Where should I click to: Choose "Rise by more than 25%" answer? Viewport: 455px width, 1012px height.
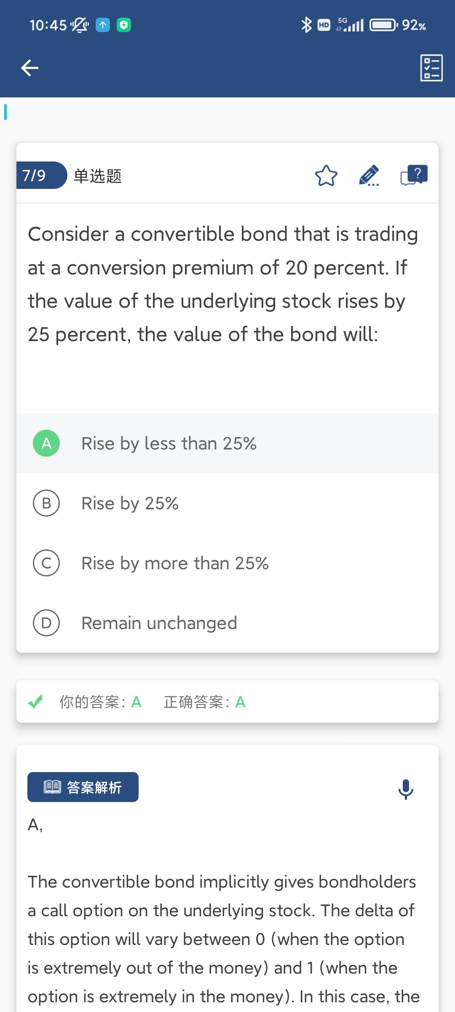coord(175,563)
